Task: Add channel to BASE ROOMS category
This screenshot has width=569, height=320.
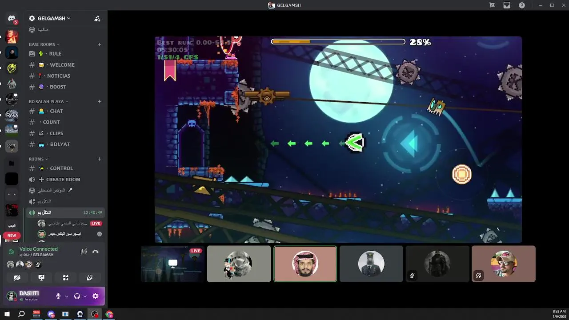Action: (x=100, y=44)
